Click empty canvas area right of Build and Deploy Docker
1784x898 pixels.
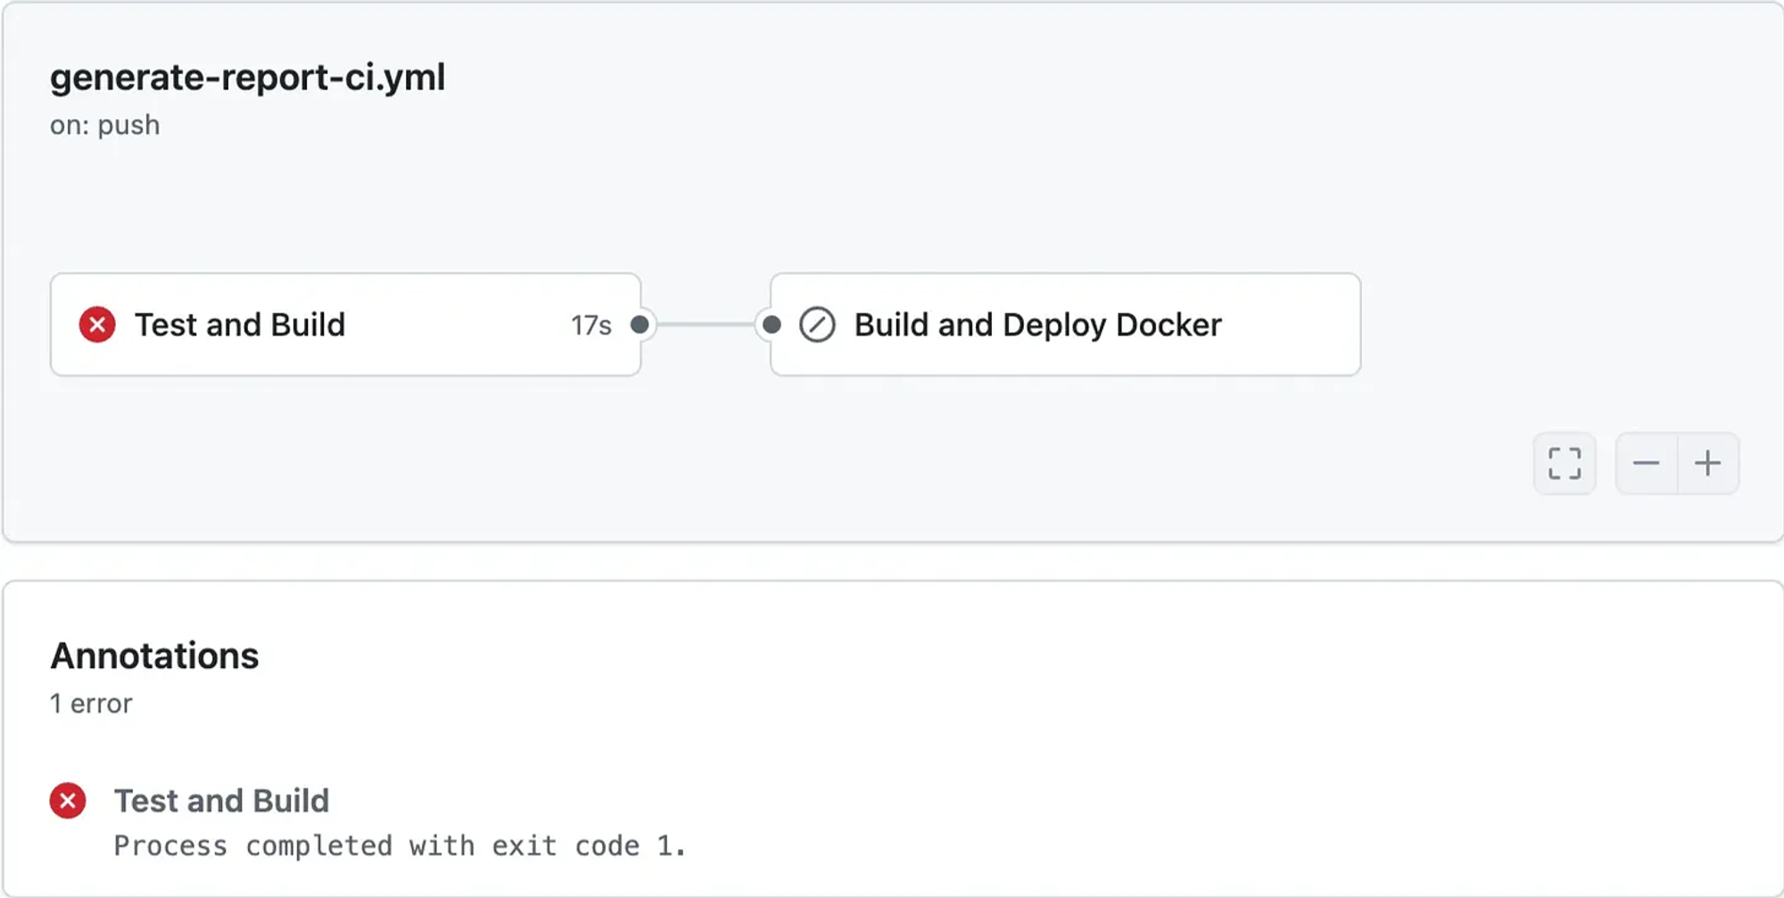(x=1561, y=325)
